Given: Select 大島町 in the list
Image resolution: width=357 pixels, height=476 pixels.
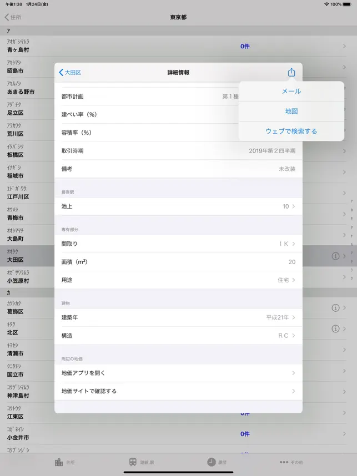Looking at the screenshot, I should point(15,239).
